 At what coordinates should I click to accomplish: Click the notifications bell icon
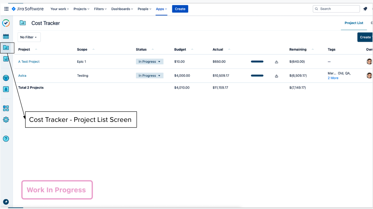pos(365,9)
